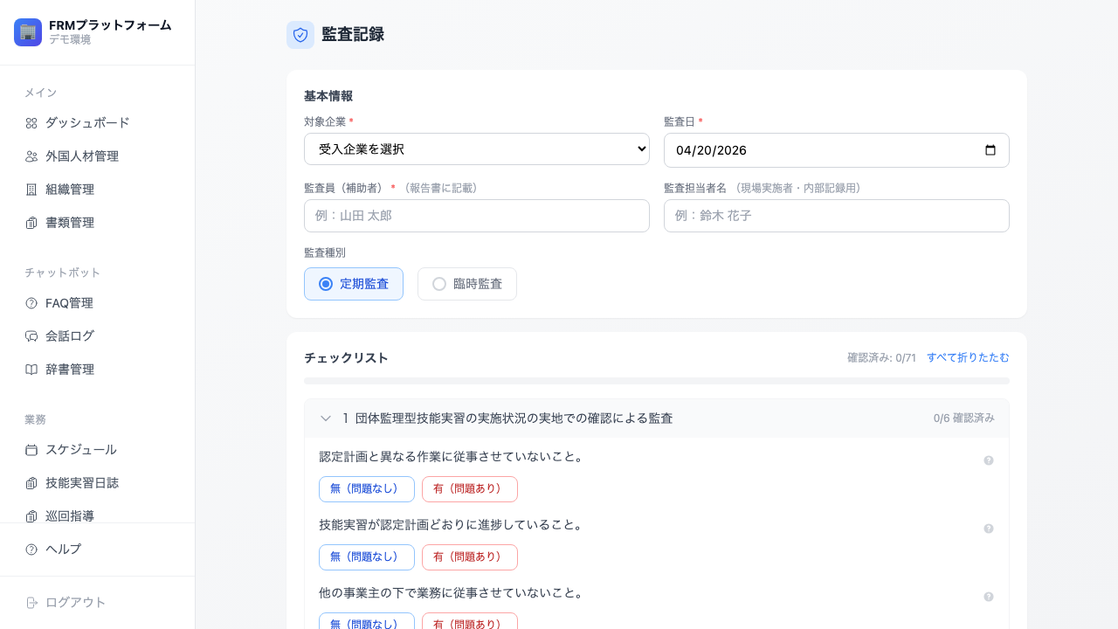Go to 外国人材管理 menu item
Screen dimensions: 1118x629
[98, 156]
